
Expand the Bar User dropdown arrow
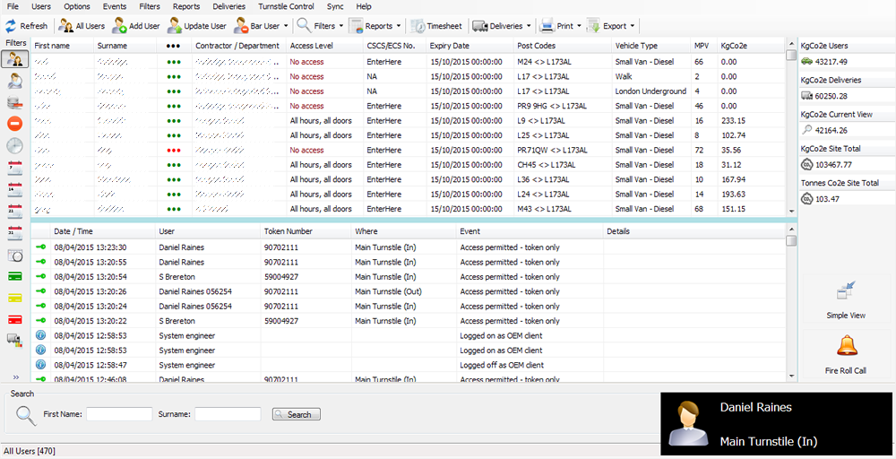coord(286,26)
